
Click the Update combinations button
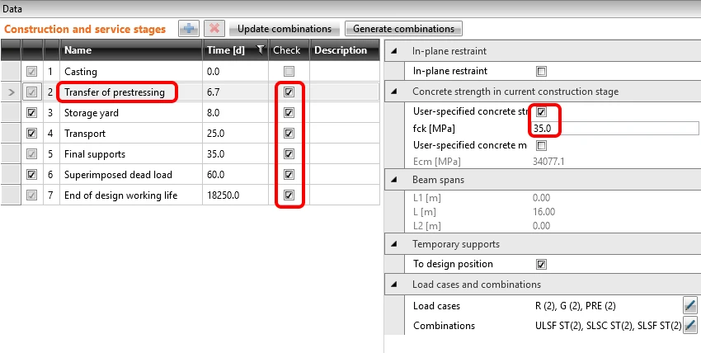[x=285, y=29]
